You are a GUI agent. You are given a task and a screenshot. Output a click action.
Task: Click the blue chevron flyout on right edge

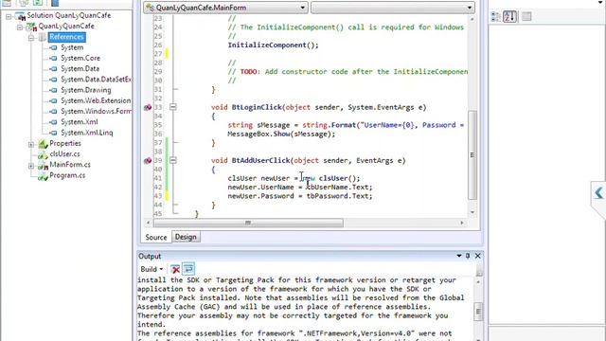click(598, 192)
